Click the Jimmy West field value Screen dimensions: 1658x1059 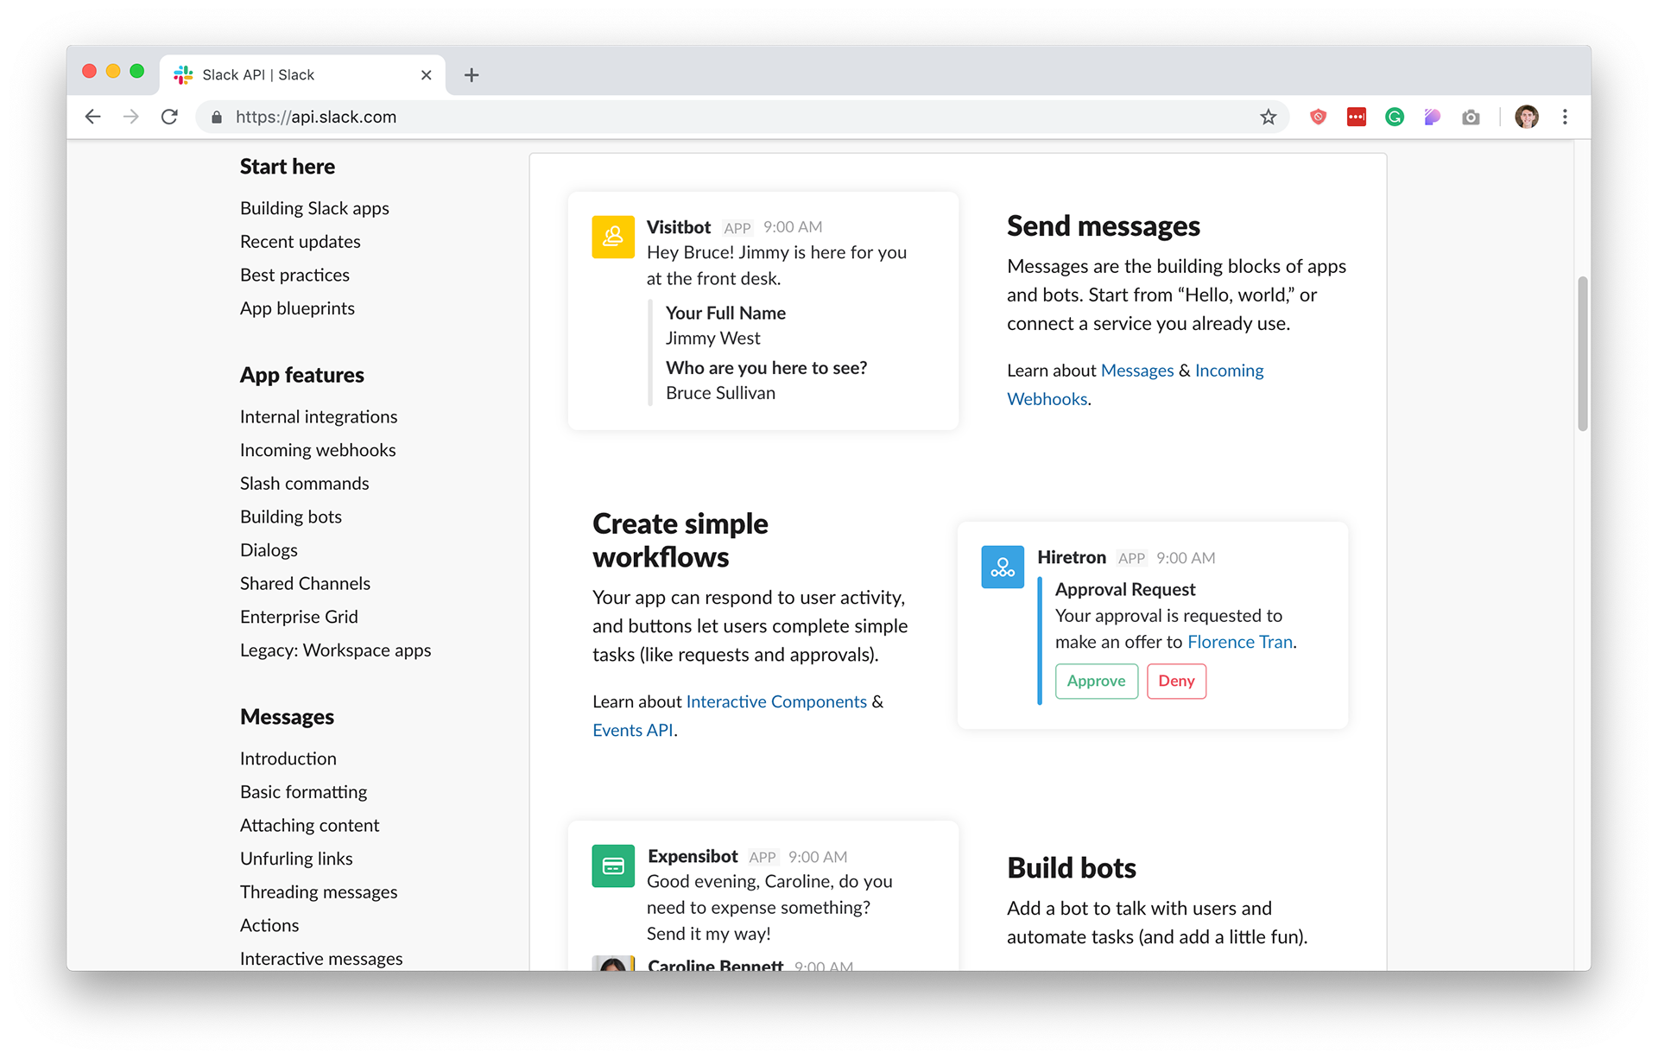click(x=713, y=339)
